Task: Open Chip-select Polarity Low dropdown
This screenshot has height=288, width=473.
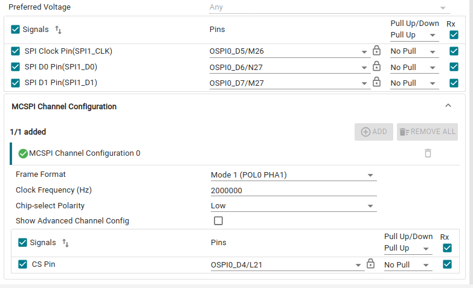Action: tap(294, 206)
